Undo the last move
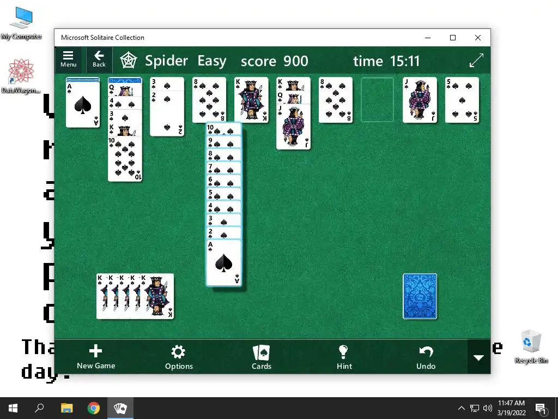558x419 pixels. [426, 357]
